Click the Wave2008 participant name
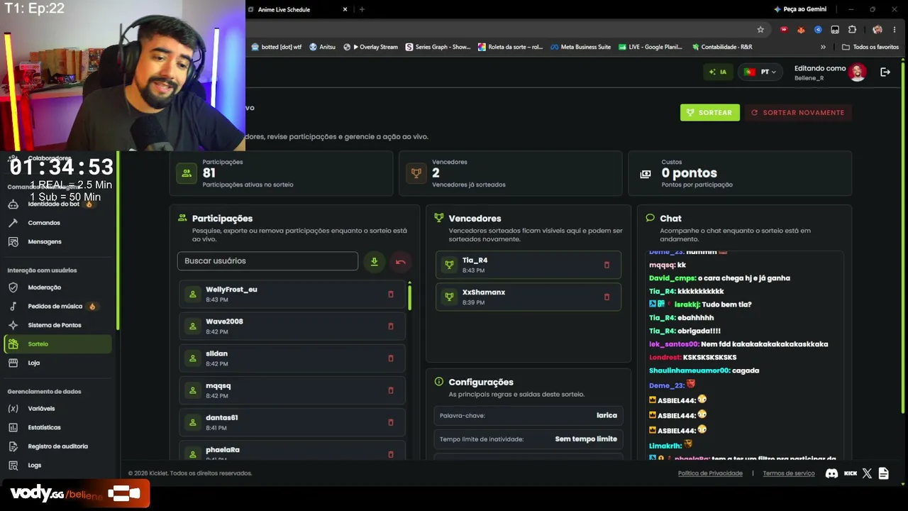 [224, 322]
